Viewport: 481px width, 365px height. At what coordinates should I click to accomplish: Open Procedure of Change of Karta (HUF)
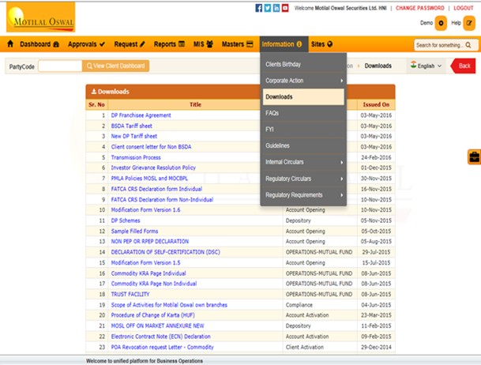pyautogui.click(x=152, y=315)
